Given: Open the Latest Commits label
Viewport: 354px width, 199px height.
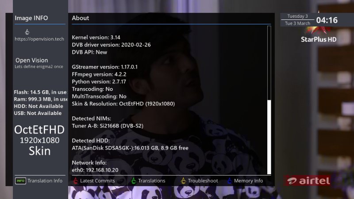Looking at the screenshot, I should point(97,181).
